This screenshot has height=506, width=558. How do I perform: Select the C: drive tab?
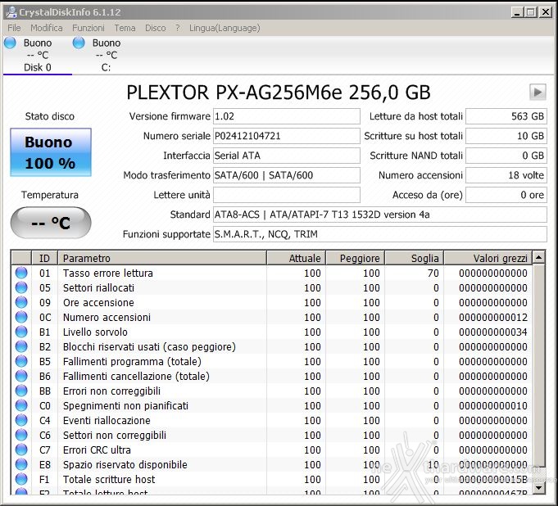click(106, 55)
